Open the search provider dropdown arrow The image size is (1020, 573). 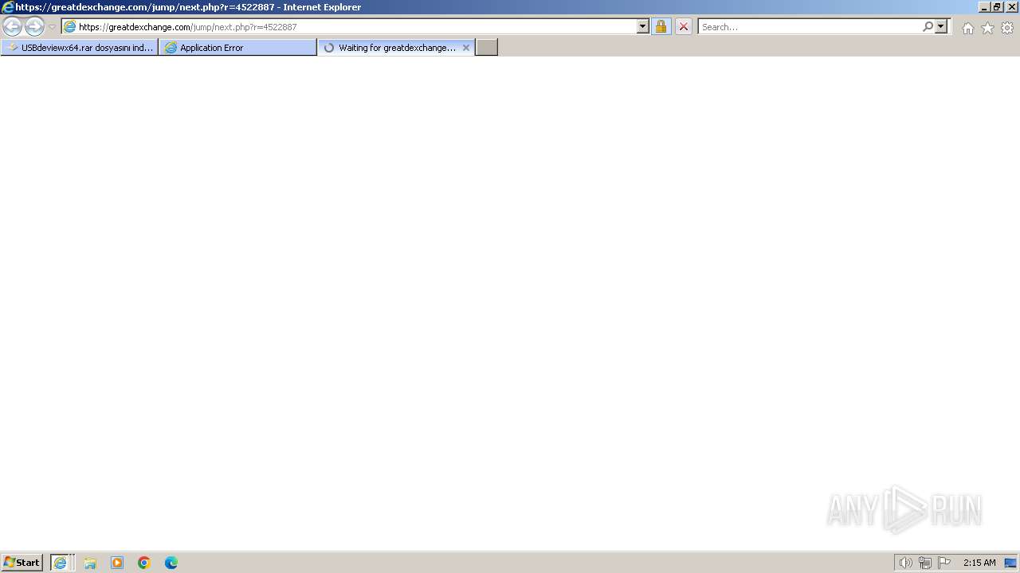coord(941,27)
